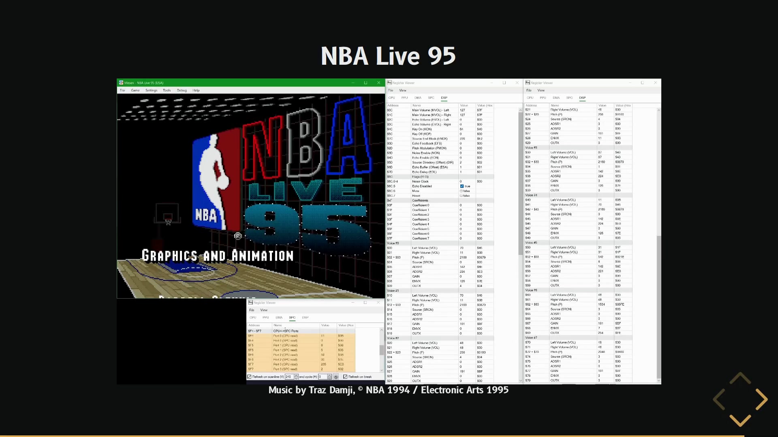778x437 pixels.
Task: Toggle the Refresh on break checkbox
Action: (345, 377)
